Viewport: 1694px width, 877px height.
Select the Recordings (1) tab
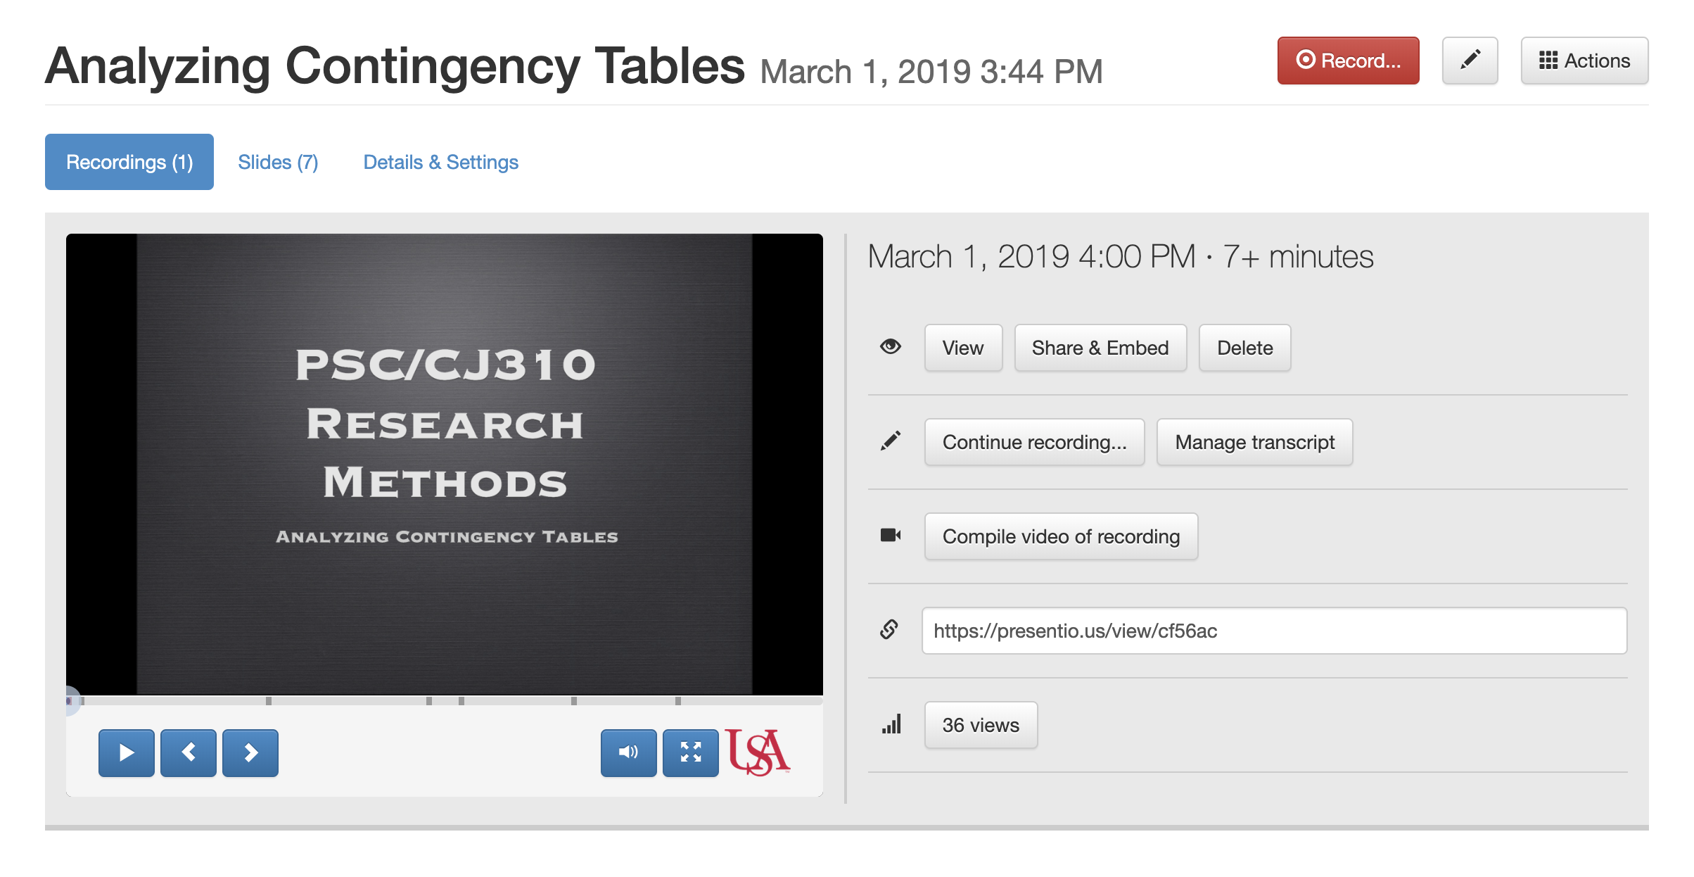click(x=129, y=162)
